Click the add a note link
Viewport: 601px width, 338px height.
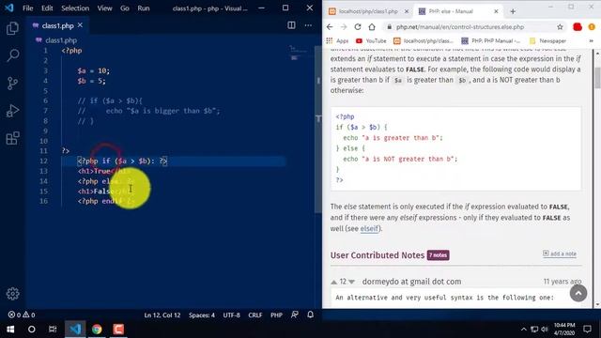(x=560, y=253)
